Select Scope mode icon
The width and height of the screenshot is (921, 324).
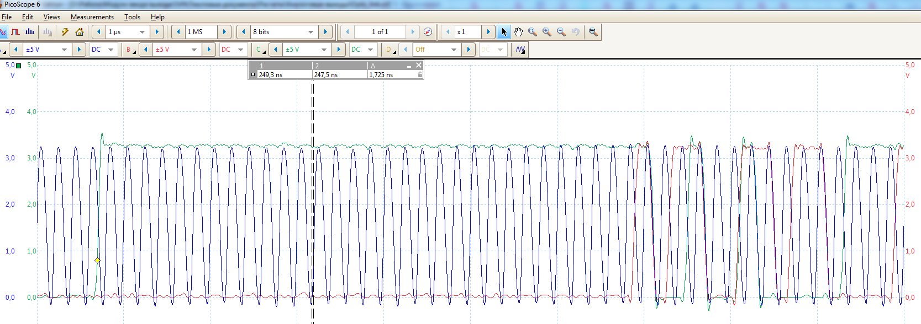(x=3, y=32)
